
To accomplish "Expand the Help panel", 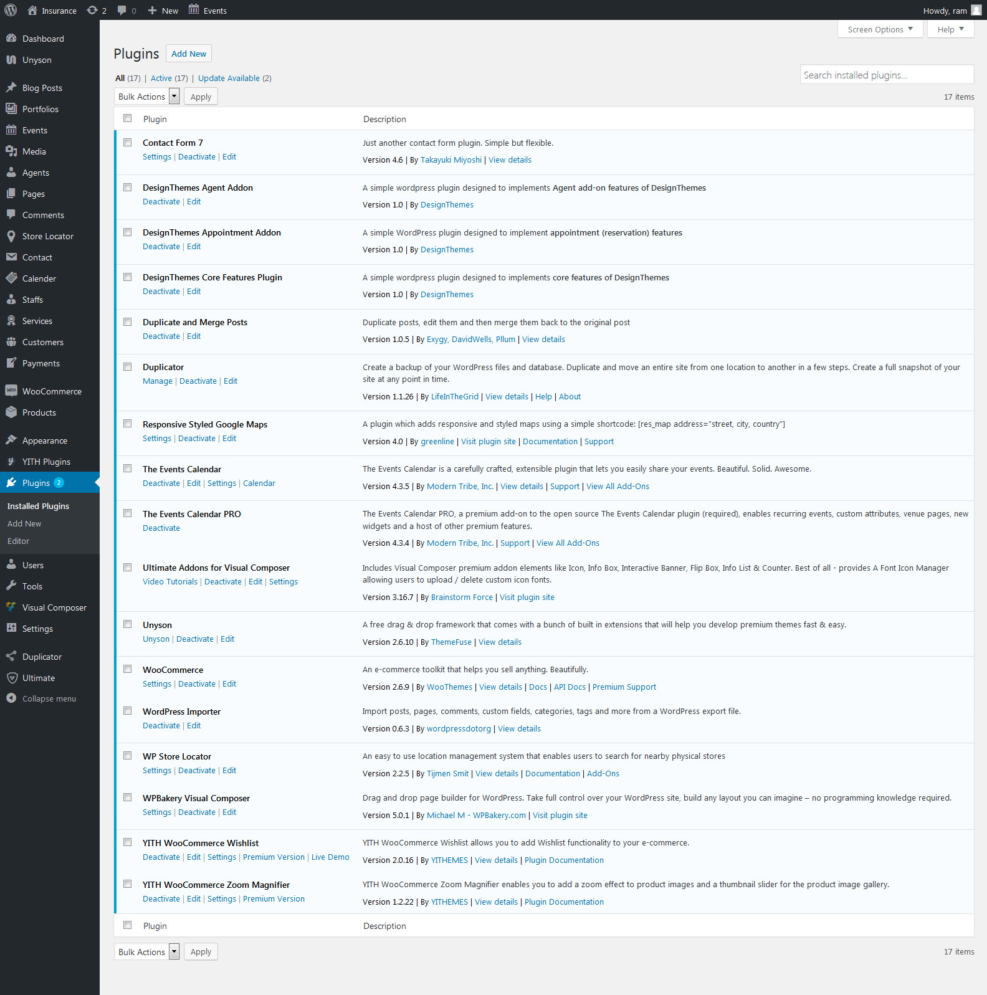I will tap(950, 29).
